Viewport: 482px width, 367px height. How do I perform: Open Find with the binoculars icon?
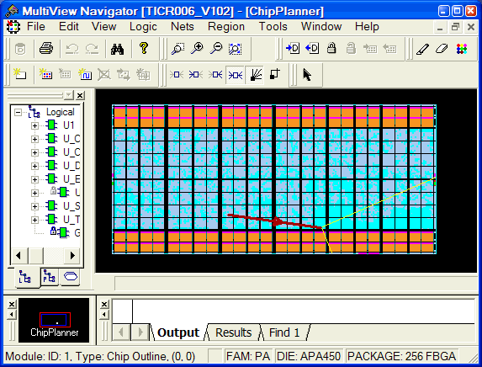(x=117, y=49)
